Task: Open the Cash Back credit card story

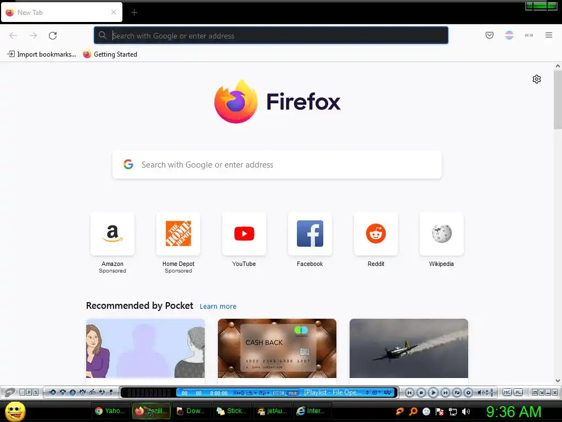Action: click(277, 348)
